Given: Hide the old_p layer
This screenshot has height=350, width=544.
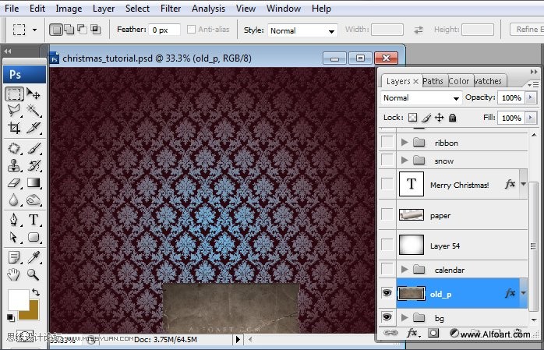Looking at the screenshot, I should click(x=387, y=293).
